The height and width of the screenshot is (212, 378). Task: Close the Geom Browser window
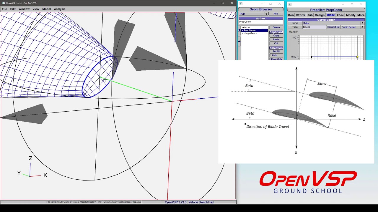[x=279, y=4]
